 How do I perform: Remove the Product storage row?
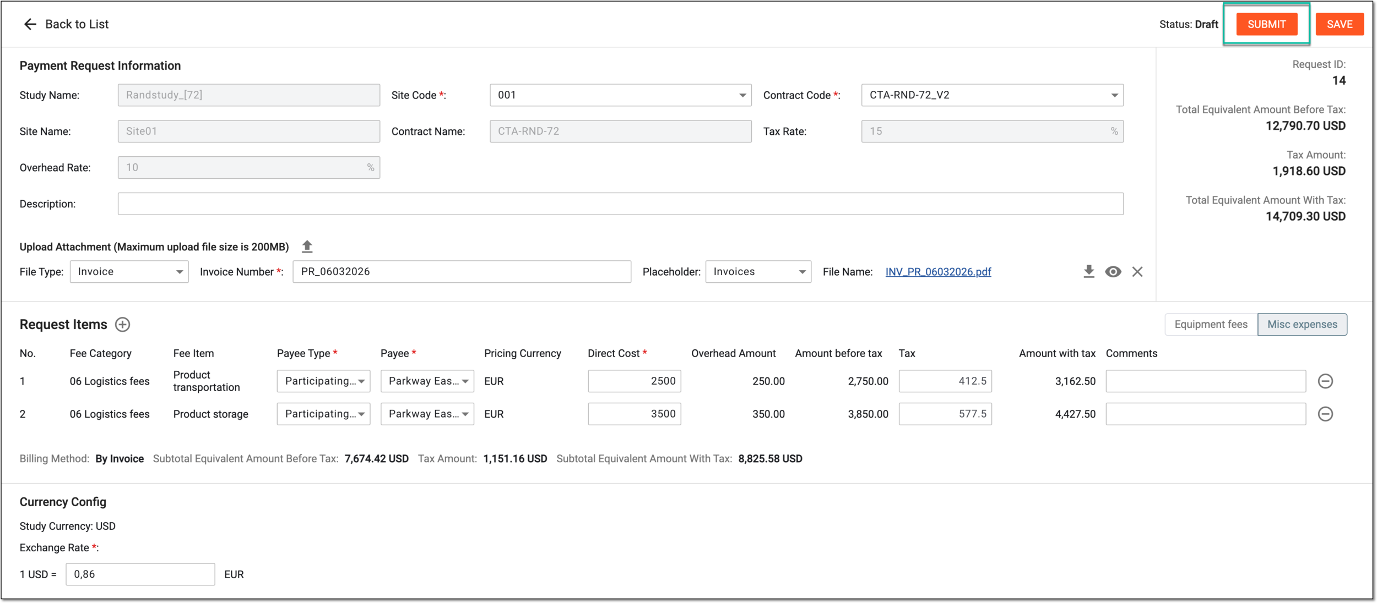click(x=1326, y=414)
